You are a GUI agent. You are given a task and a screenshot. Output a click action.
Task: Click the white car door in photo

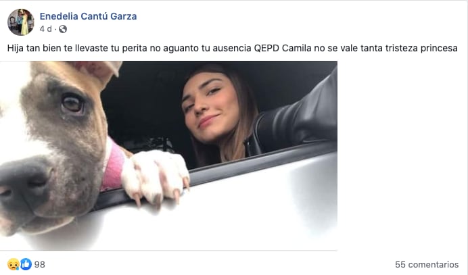224,215
